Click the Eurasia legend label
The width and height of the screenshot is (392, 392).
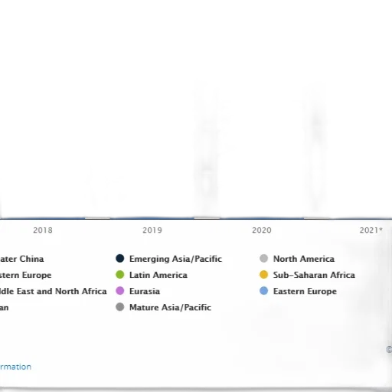coord(145,291)
